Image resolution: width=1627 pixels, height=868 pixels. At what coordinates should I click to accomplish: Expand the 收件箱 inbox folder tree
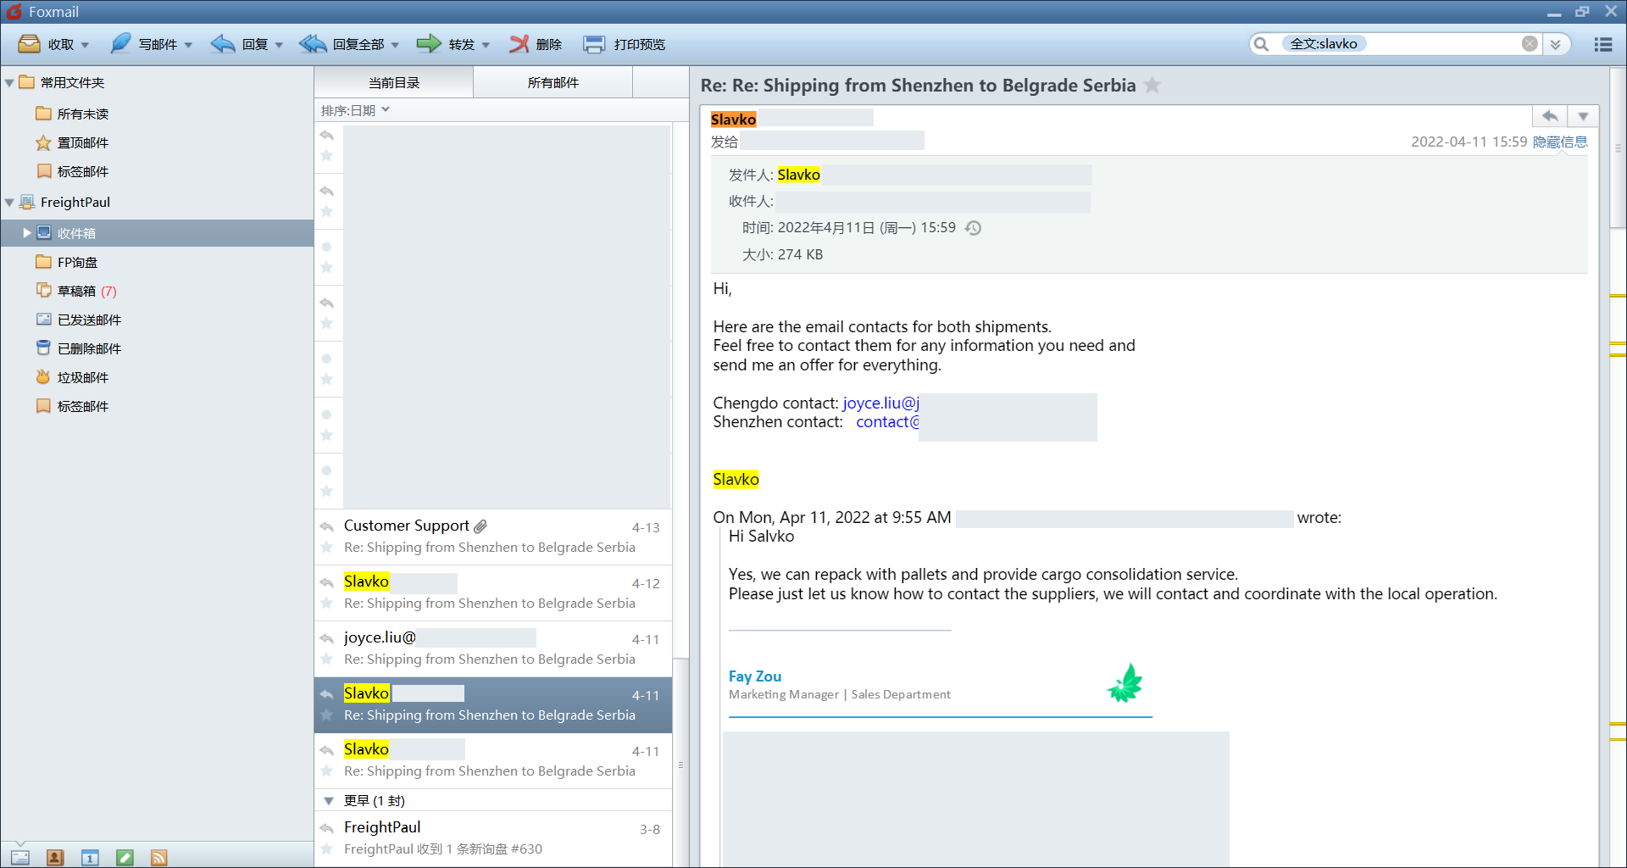27,233
